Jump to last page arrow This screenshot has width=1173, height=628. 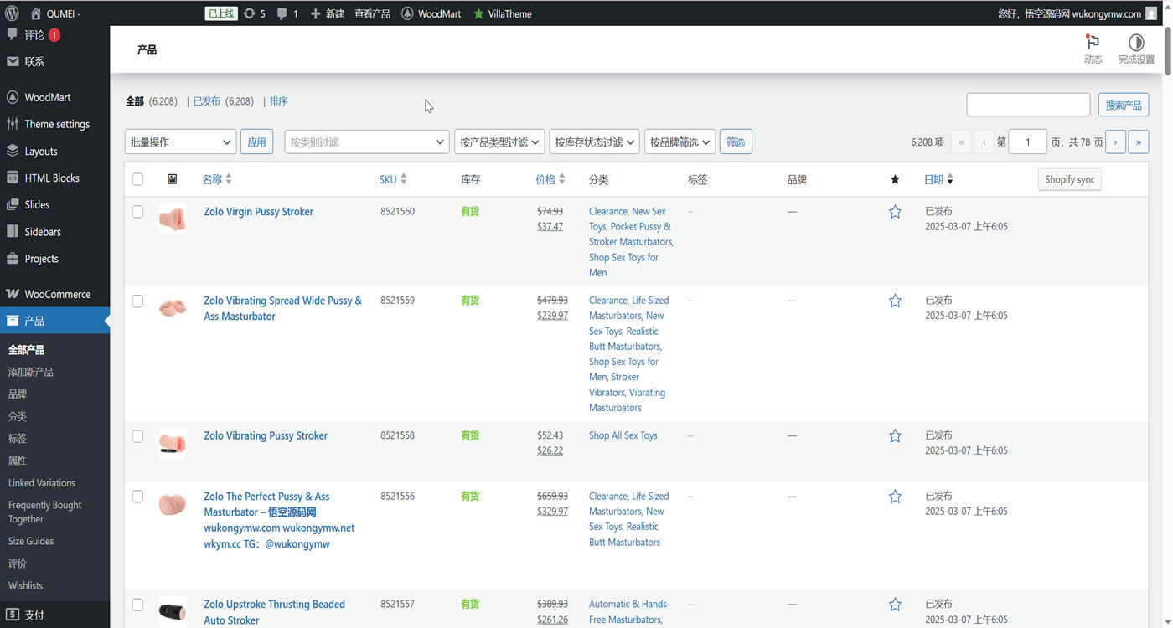click(x=1139, y=142)
